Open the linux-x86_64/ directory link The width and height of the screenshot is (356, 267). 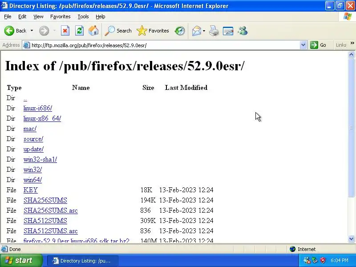[42, 118]
